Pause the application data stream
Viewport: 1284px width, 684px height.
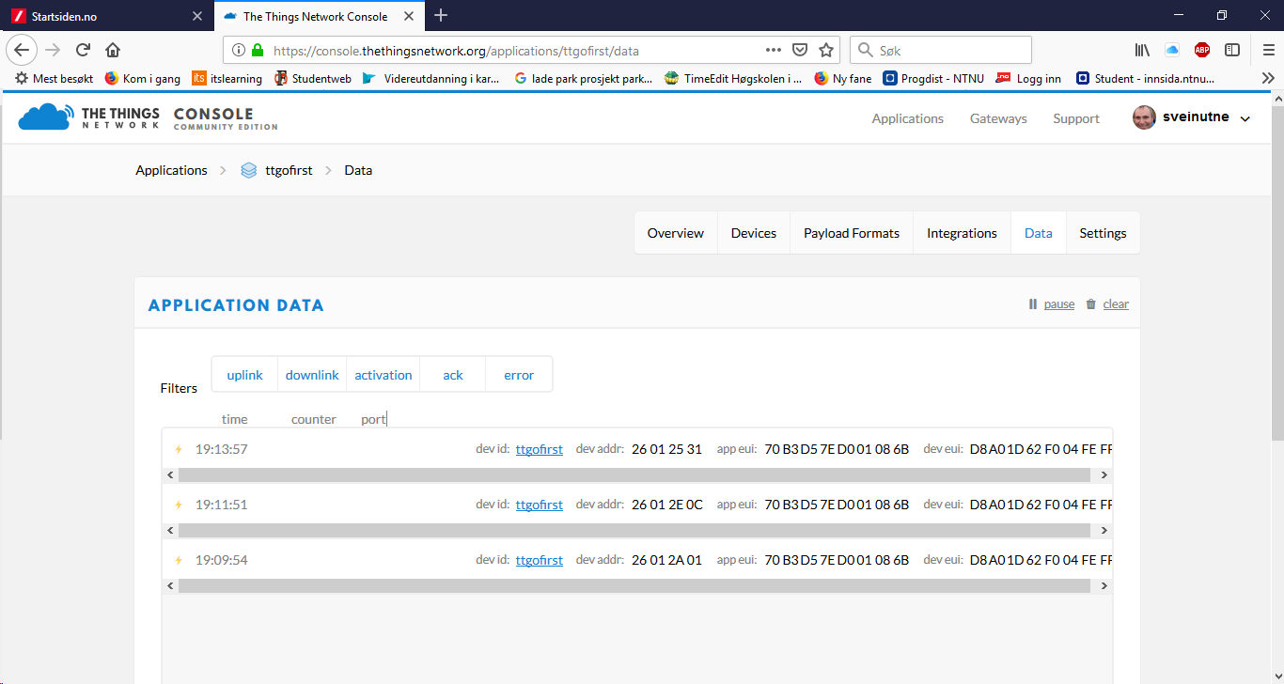[1052, 304]
